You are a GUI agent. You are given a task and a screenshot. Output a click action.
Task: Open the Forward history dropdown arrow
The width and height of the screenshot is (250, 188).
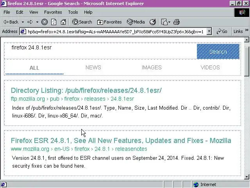(x=37, y=22)
